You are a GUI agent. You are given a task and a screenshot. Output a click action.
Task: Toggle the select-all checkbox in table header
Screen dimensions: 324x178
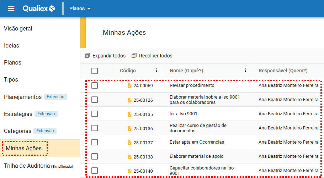[95, 71]
